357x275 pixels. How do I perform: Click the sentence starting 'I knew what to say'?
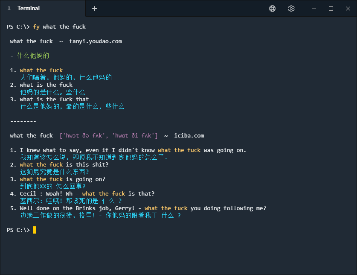point(133,150)
